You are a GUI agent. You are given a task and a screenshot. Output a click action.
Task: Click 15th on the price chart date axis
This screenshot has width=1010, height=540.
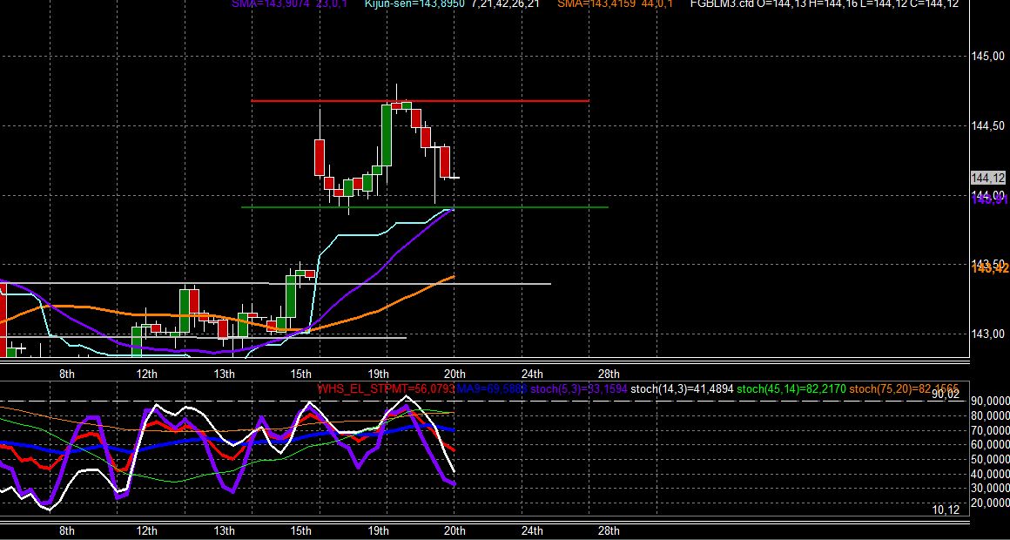(300, 374)
